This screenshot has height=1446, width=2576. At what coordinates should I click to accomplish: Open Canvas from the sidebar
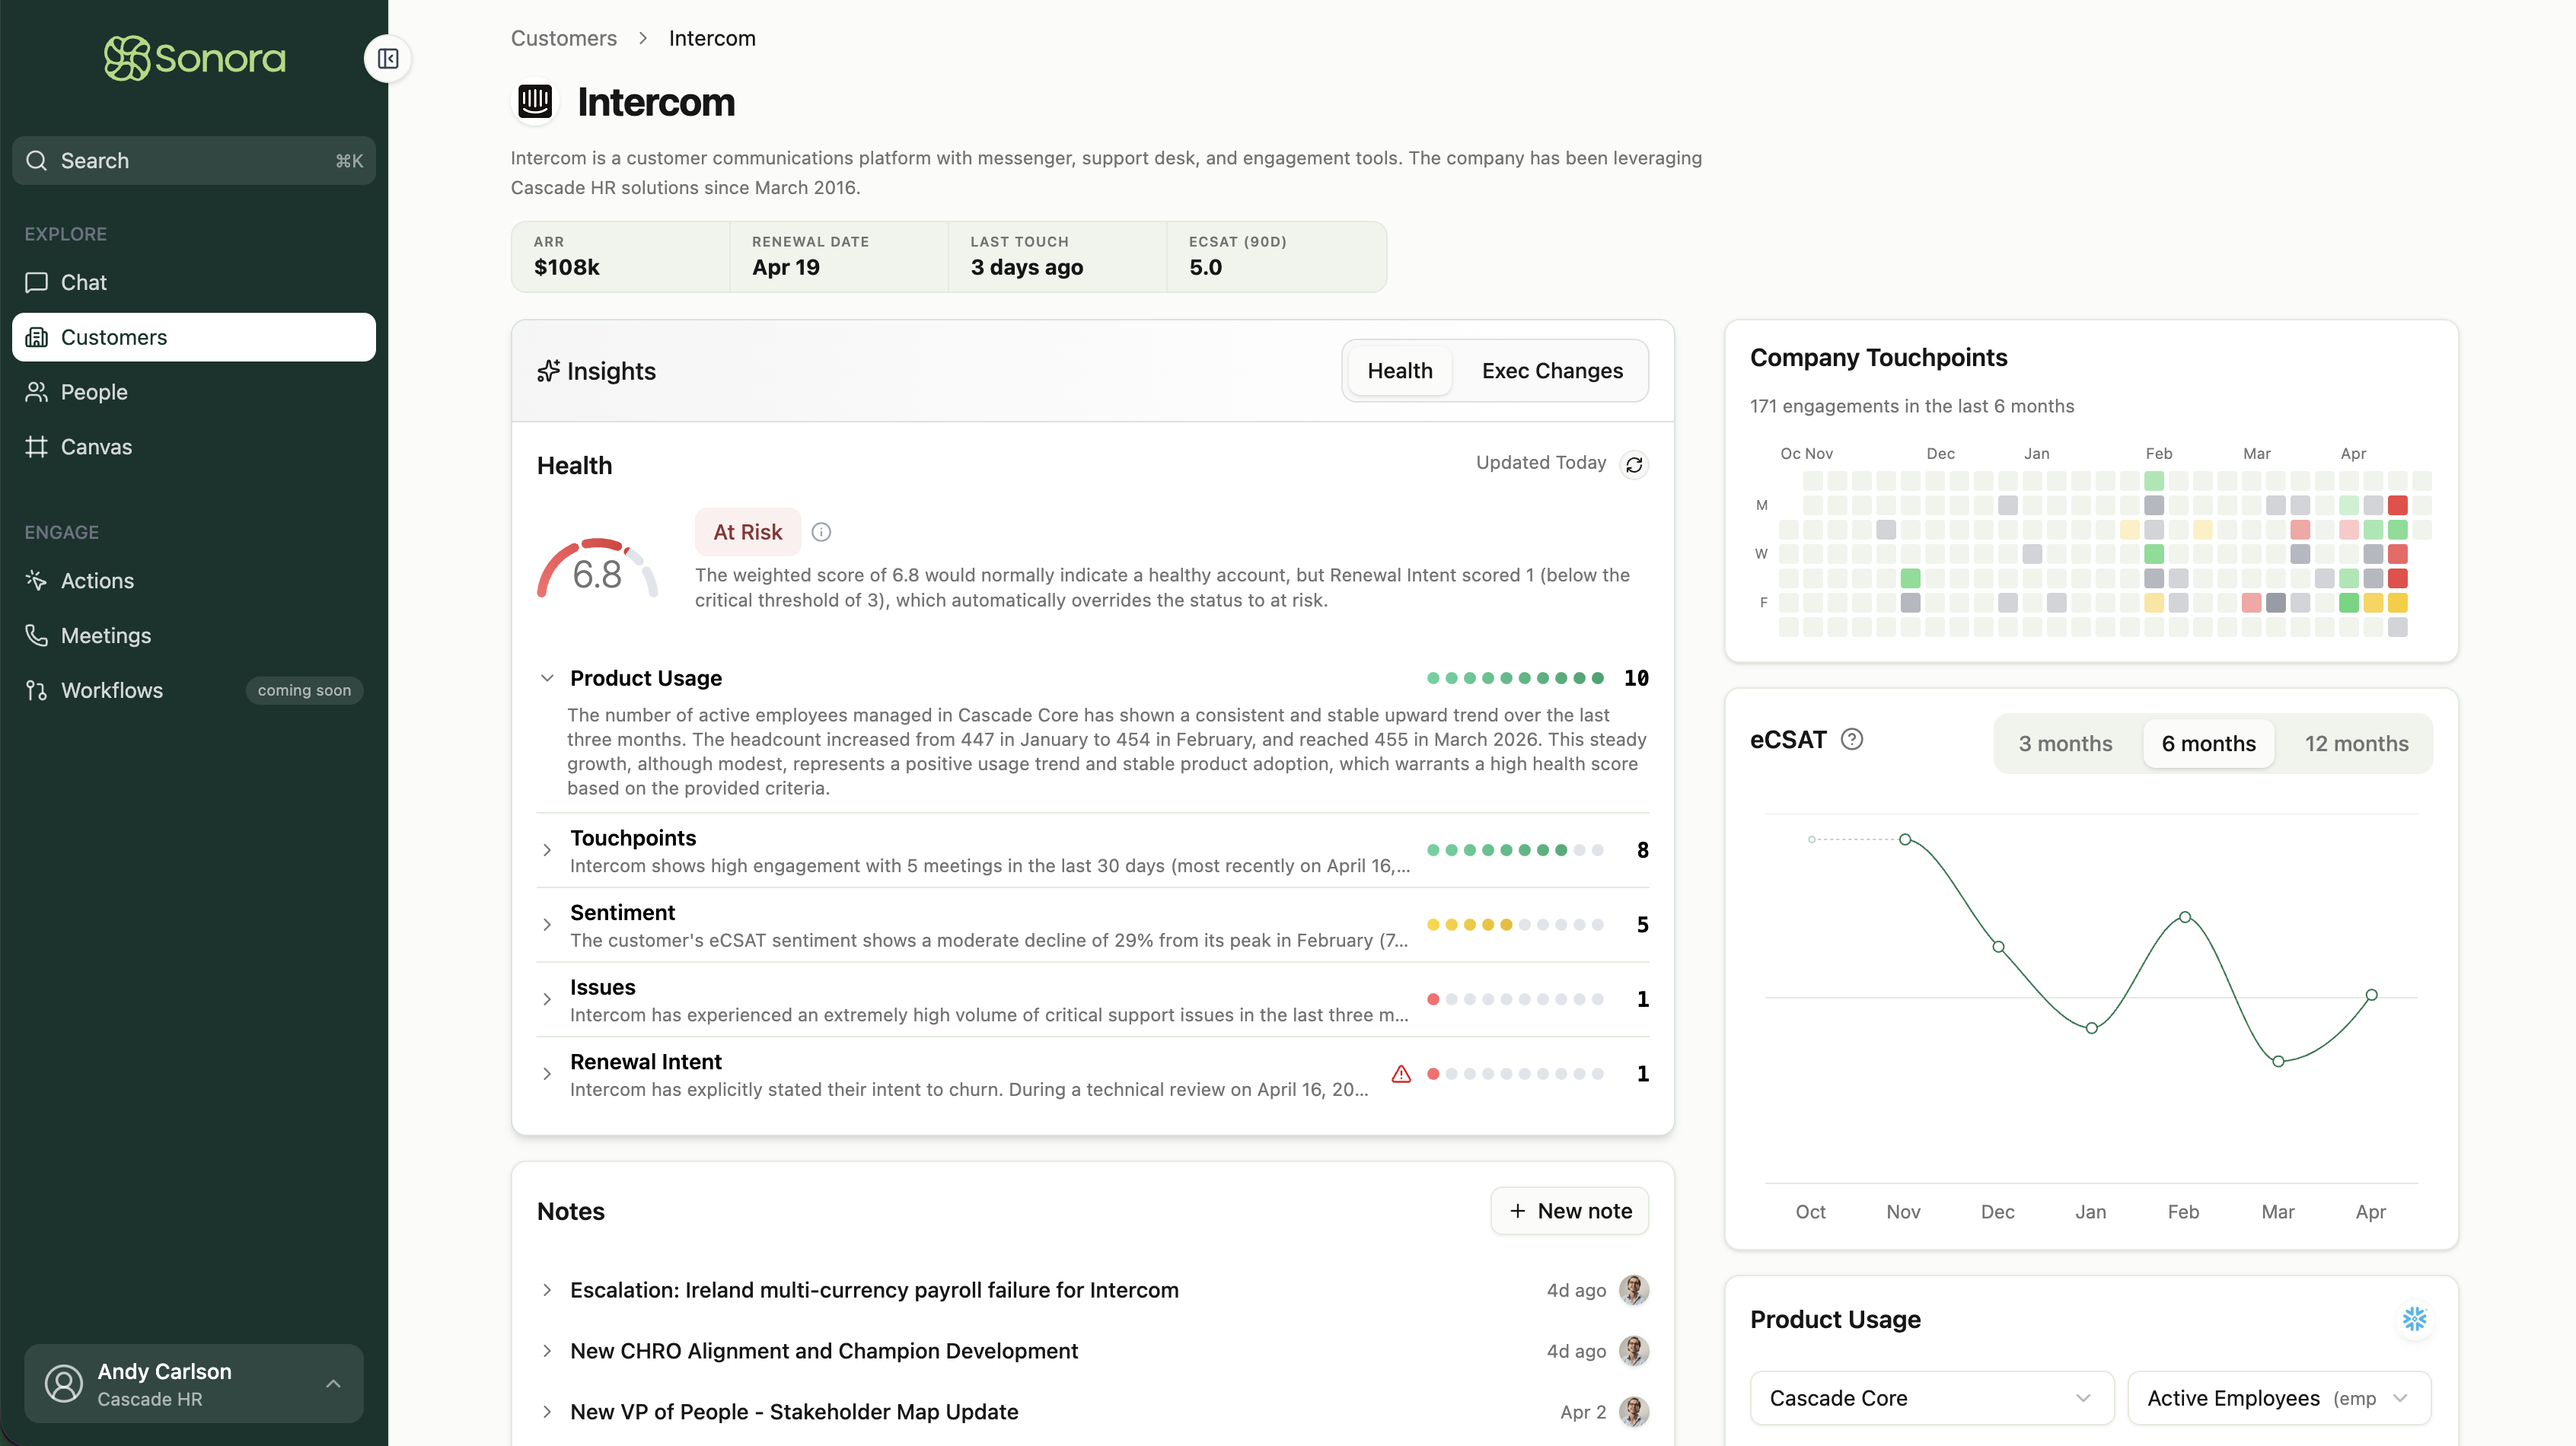[x=96, y=447]
